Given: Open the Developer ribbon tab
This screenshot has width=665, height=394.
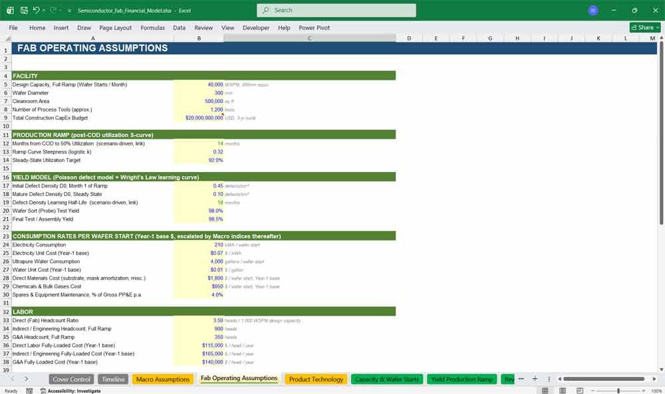Looking at the screenshot, I should 256,27.
